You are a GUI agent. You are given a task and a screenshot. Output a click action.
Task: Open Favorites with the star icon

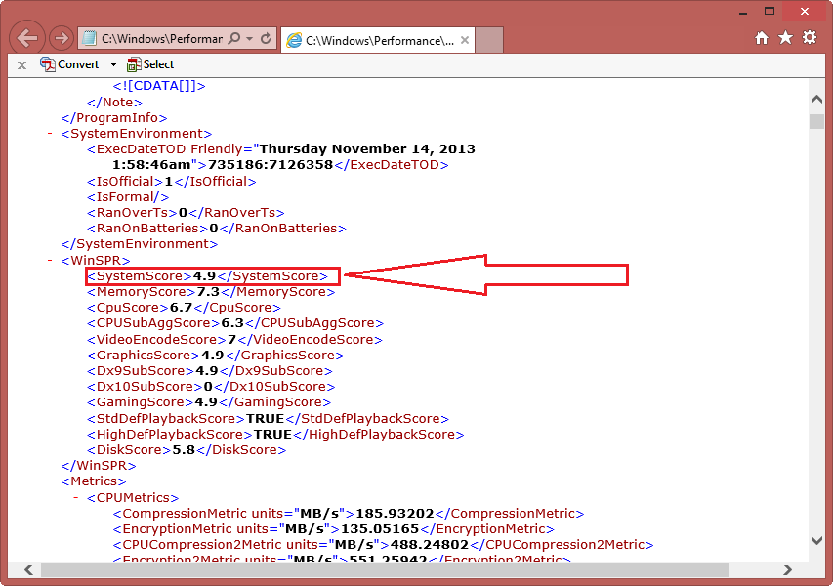[785, 38]
